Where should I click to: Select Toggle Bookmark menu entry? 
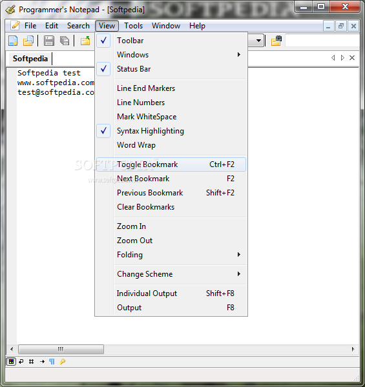pos(171,164)
